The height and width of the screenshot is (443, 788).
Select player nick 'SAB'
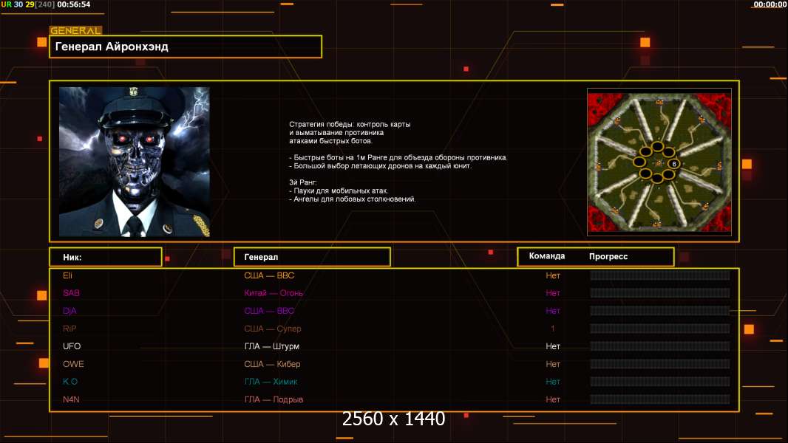tap(72, 293)
